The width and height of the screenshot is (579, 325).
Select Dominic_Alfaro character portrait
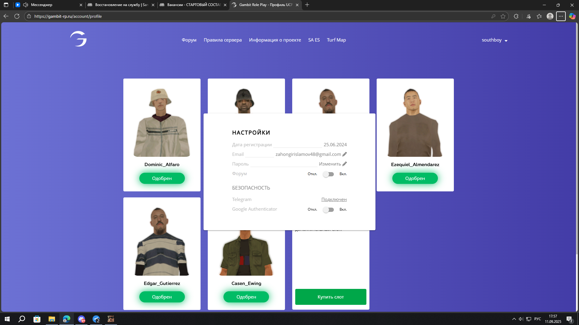[x=162, y=122]
